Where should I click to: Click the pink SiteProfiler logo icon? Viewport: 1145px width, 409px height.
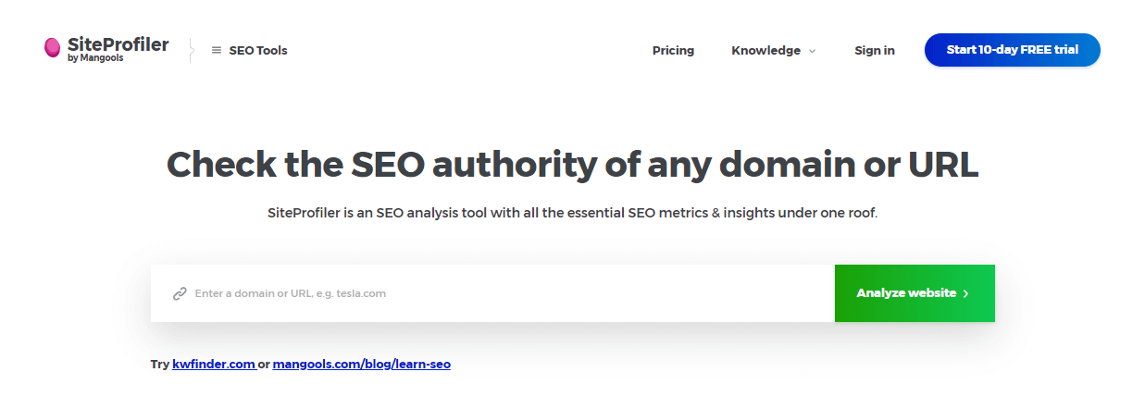pyautogui.click(x=53, y=48)
